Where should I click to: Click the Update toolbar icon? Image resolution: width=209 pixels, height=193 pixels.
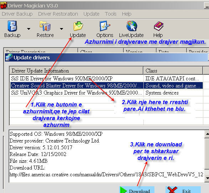pyautogui.click(x=78, y=26)
